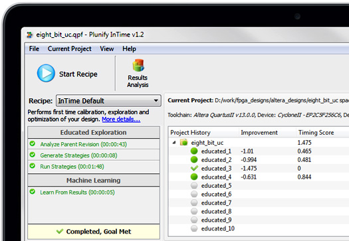Click green status dot beside educated_2
The height and width of the screenshot is (241, 349).
tap(194, 159)
